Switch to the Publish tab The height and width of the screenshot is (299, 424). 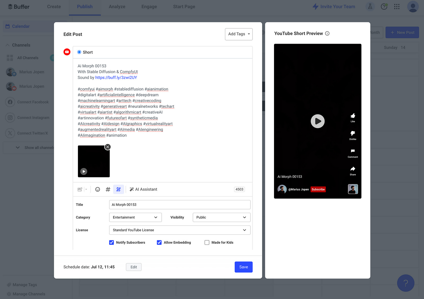pos(85,7)
